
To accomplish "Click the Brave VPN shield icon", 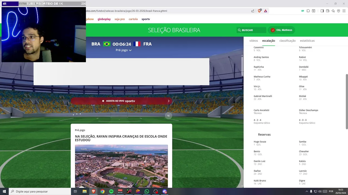I will pyautogui.click(x=338, y=11).
